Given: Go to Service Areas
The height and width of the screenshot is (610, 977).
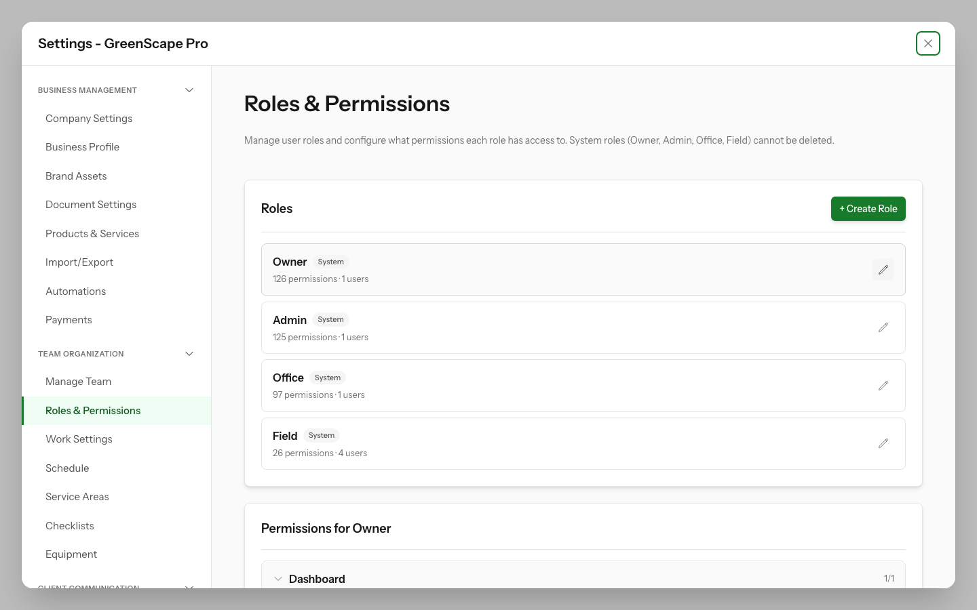Looking at the screenshot, I should 77,496.
